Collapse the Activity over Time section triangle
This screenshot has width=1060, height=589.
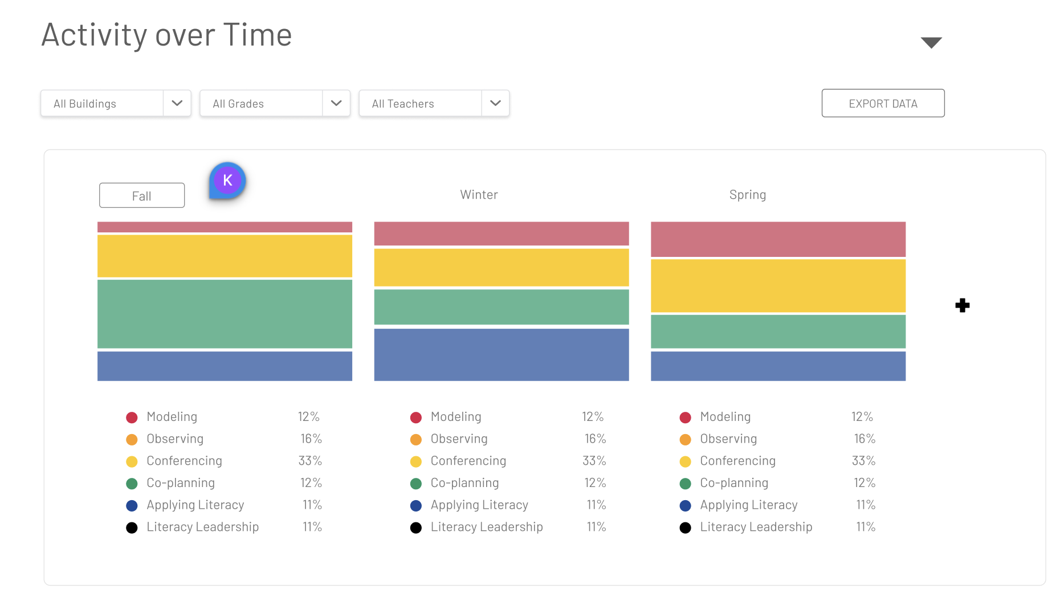pyautogui.click(x=931, y=43)
